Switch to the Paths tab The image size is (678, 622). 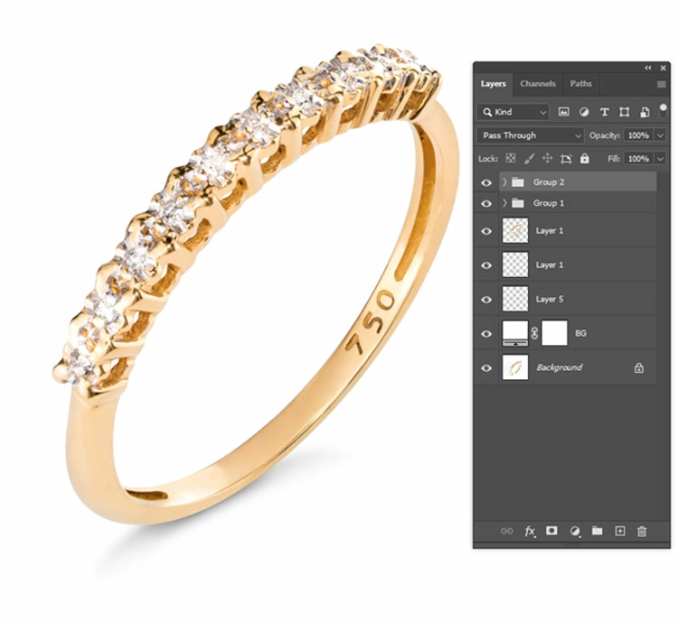pyautogui.click(x=580, y=84)
